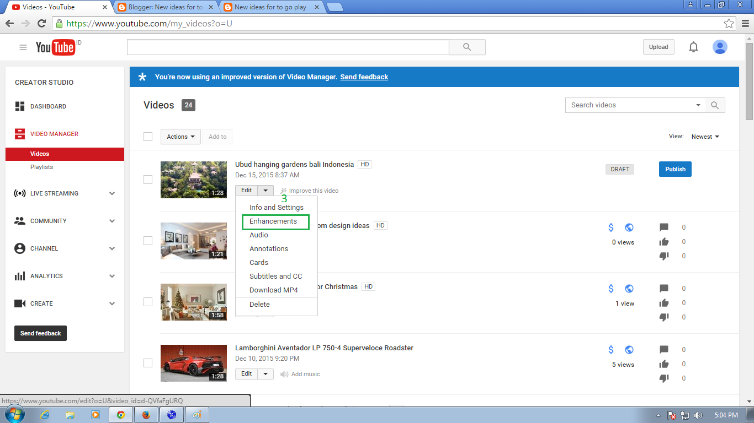
Task: Expand the Analytics section
Action: click(112, 276)
